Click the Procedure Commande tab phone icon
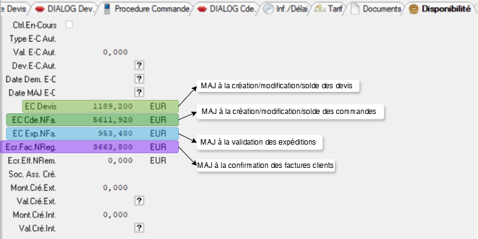The height and width of the screenshot is (239, 478). pyautogui.click(x=107, y=9)
